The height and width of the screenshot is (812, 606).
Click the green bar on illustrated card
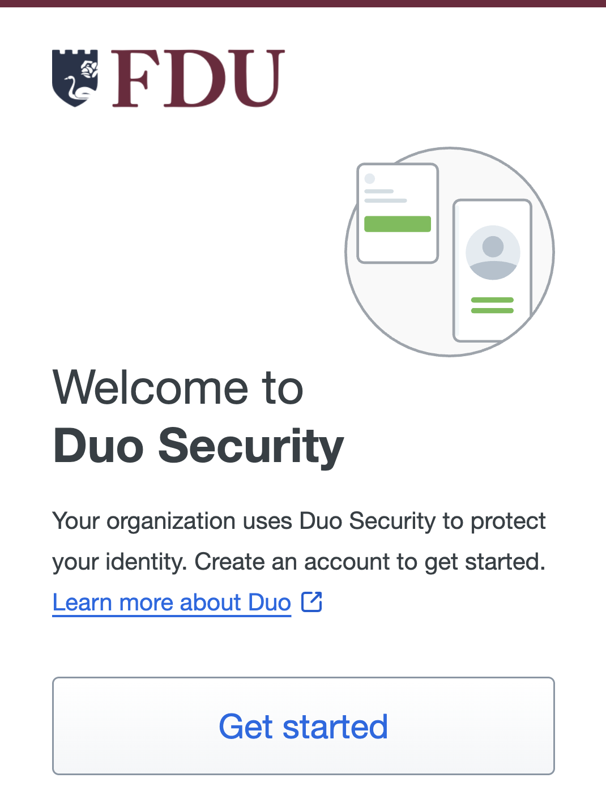[x=398, y=224]
